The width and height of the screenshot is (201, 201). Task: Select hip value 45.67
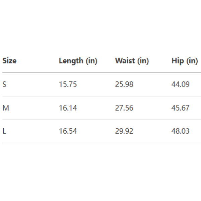[x=180, y=108]
